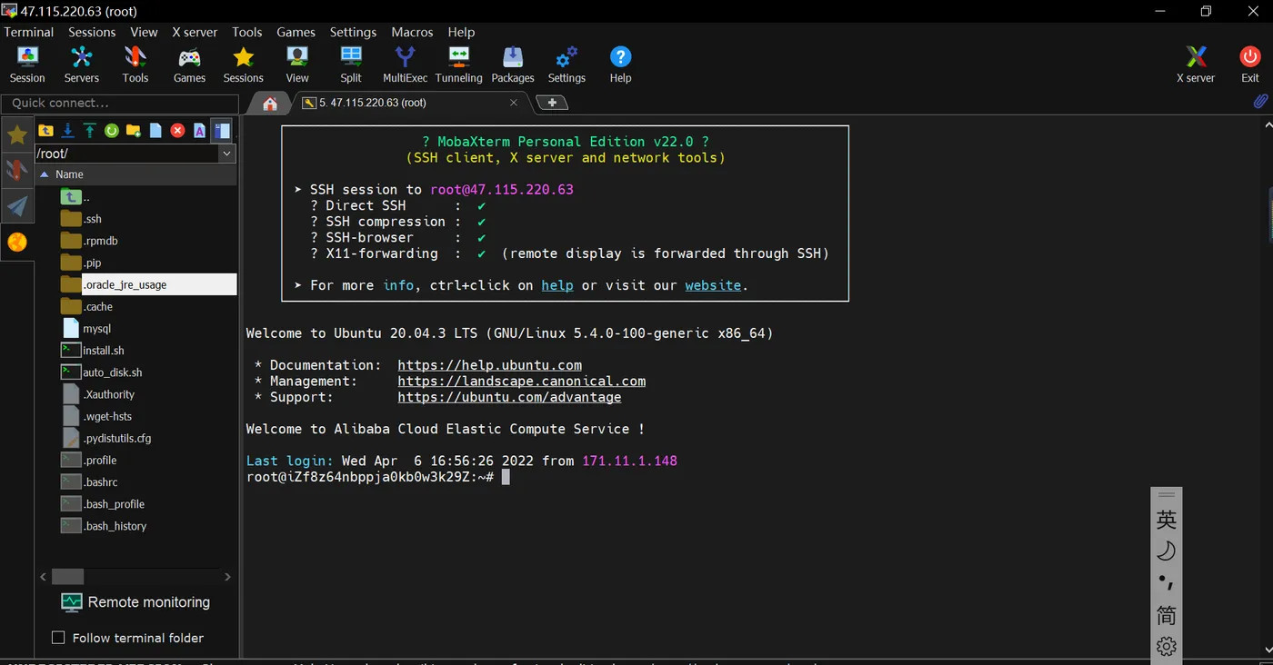The width and height of the screenshot is (1273, 665).
Task: Open the Terminal menu
Action: (29, 32)
